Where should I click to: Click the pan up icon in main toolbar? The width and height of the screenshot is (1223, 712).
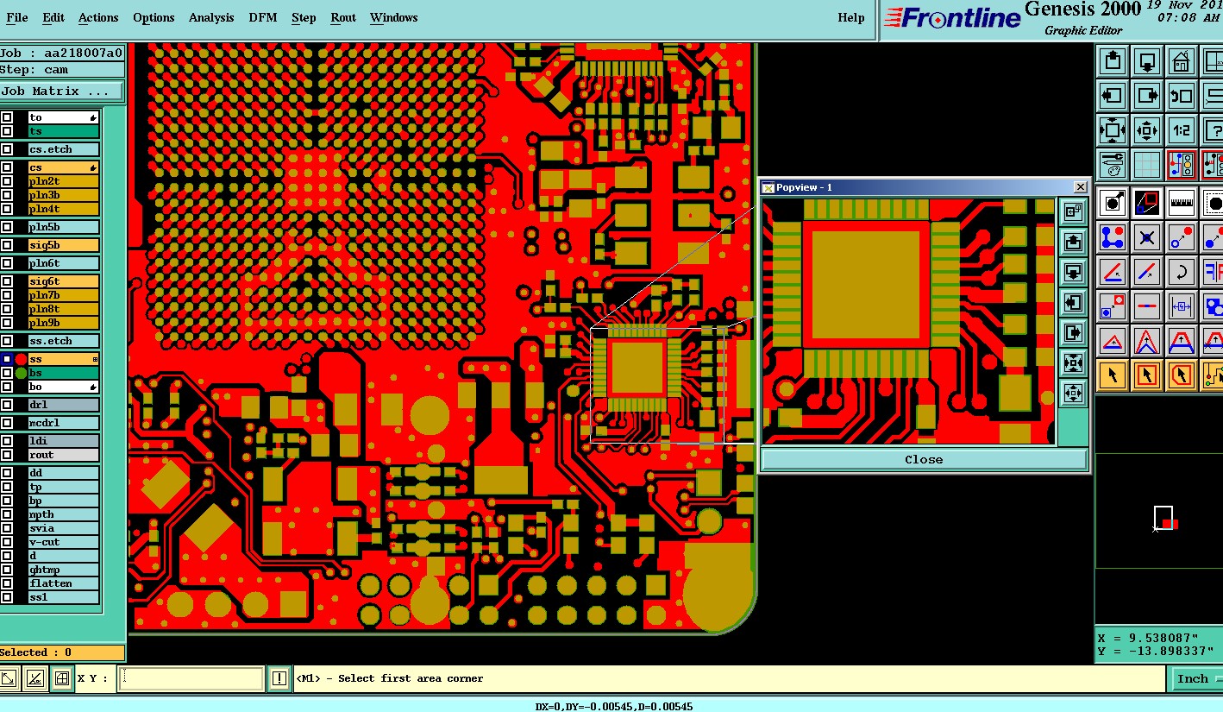point(1113,61)
